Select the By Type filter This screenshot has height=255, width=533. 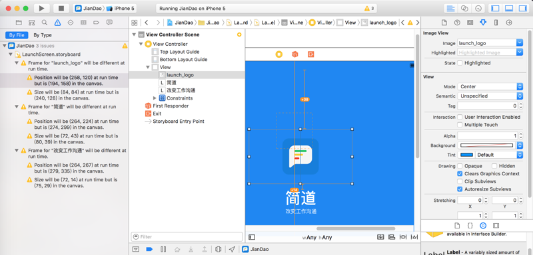[x=43, y=35]
